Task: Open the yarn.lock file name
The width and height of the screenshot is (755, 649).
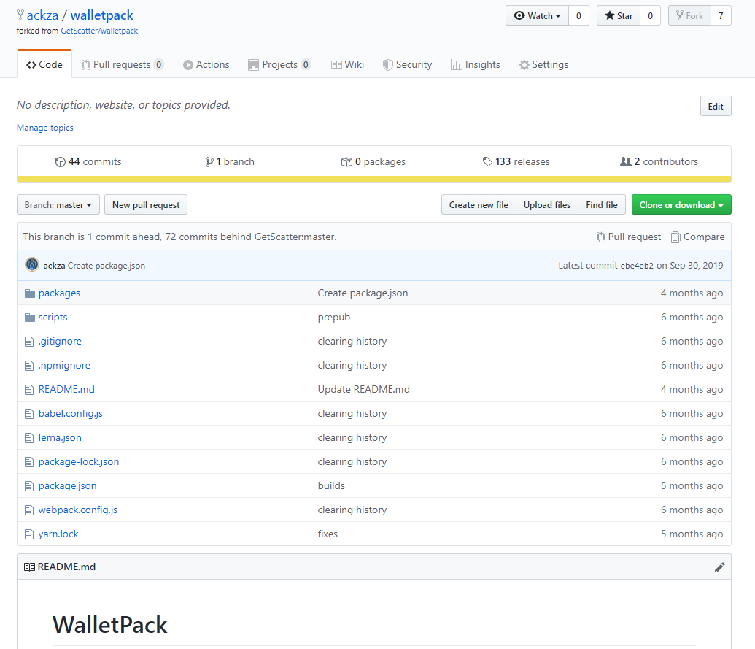Action: tap(58, 534)
